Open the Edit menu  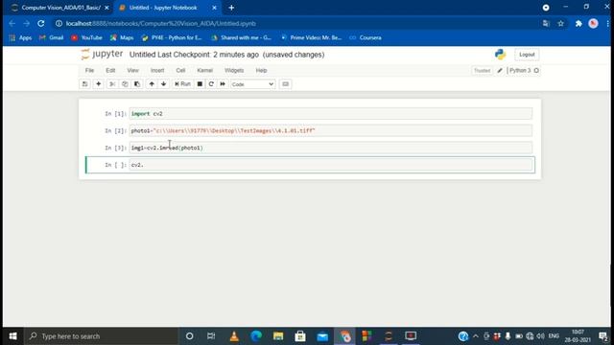(x=110, y=70)
